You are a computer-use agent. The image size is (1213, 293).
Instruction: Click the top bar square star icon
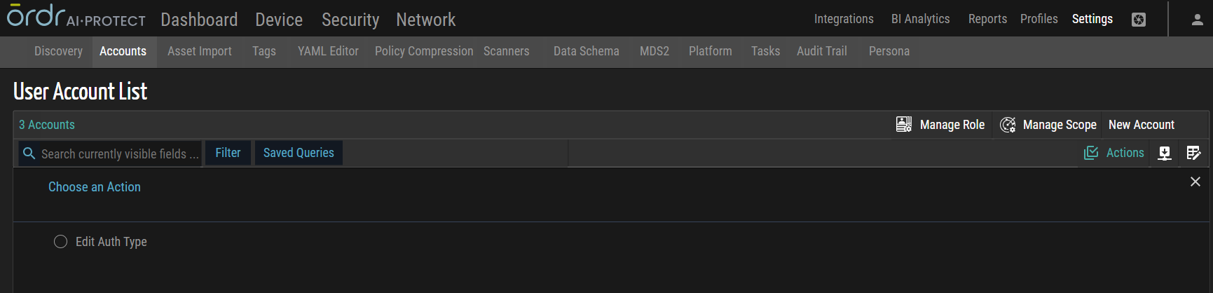pyautogui.click(x=1139, y=20)
